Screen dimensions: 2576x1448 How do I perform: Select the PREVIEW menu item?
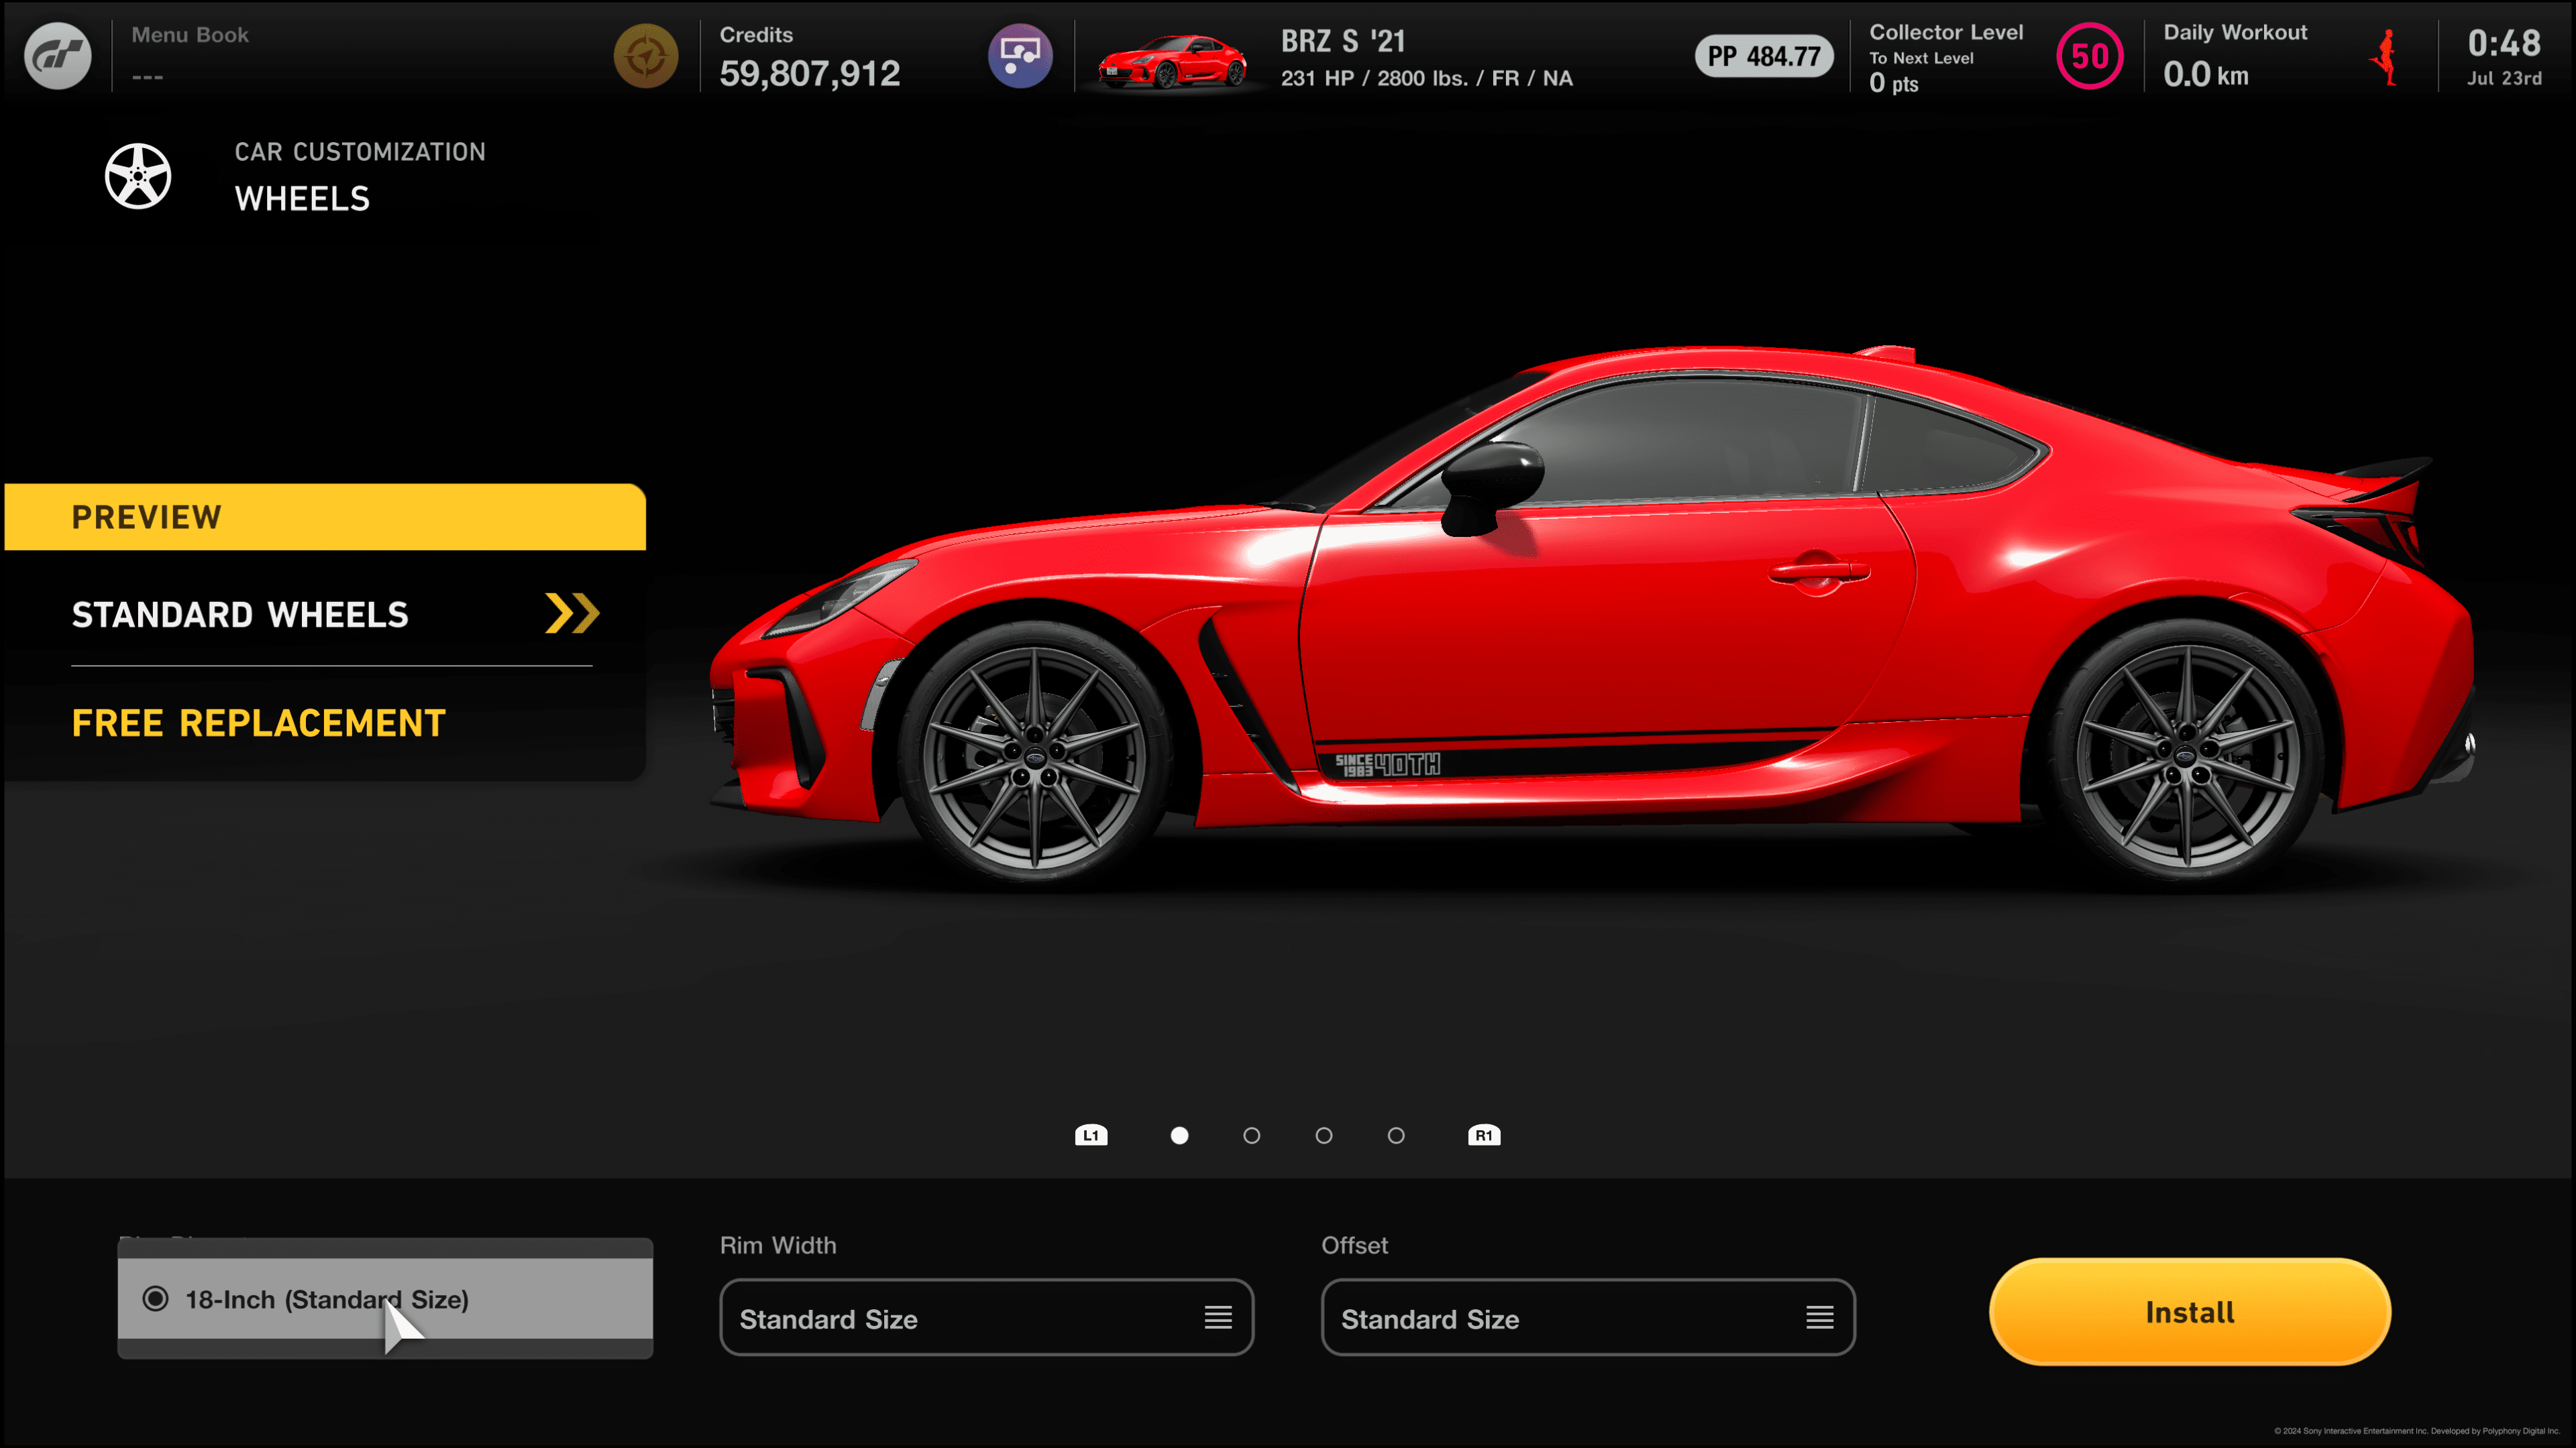click(x=325, y=517)
